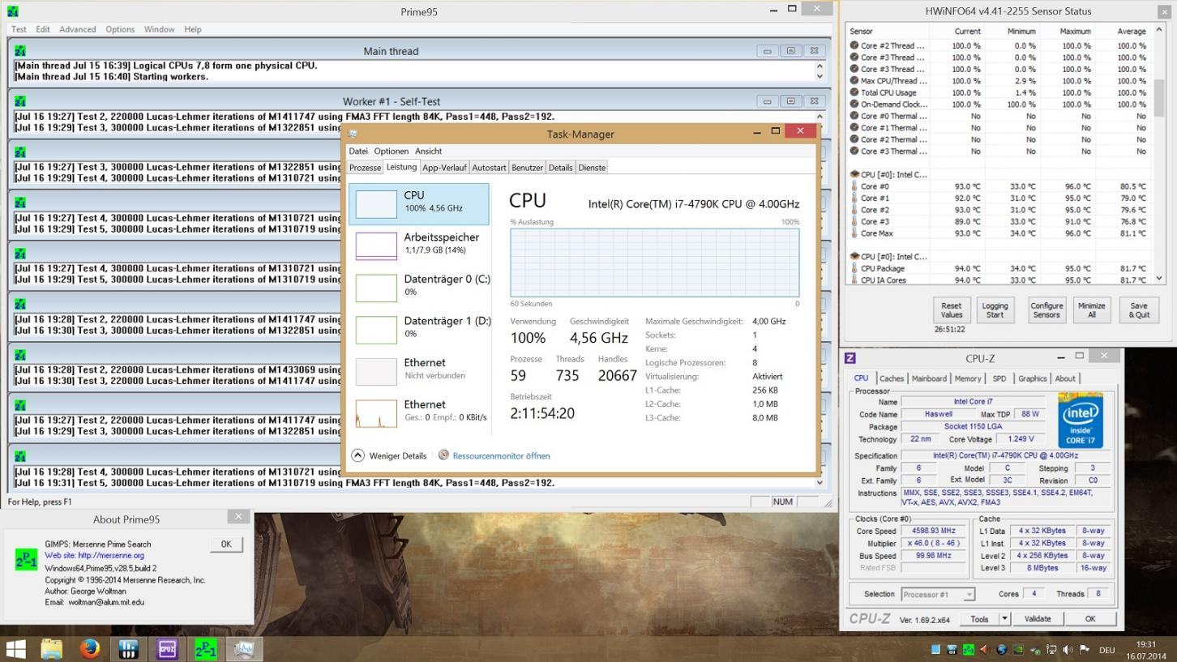The image size is (1177, 662).
Task: Restore the Main thread child window
Action: point(790,51)
